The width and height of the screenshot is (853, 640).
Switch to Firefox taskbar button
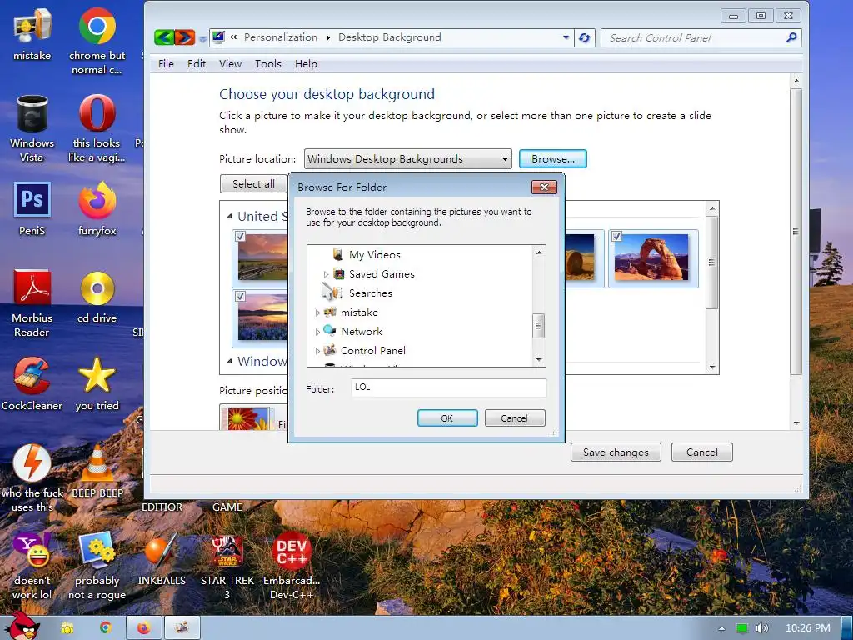point(143,628)
